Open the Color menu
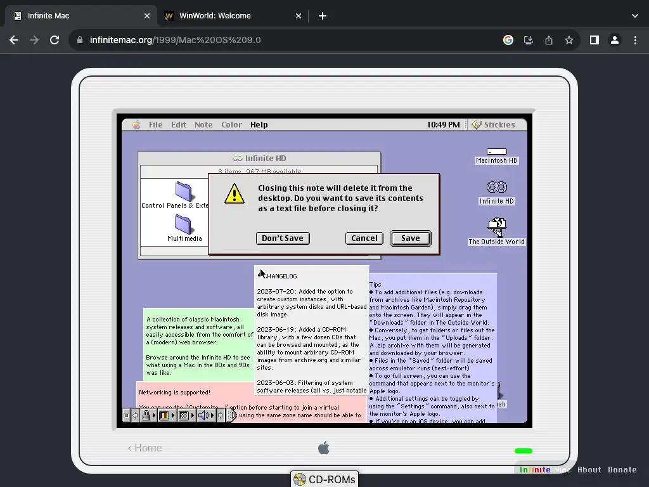The width and height of the screenshot is (649, 487). click(231, 125)
